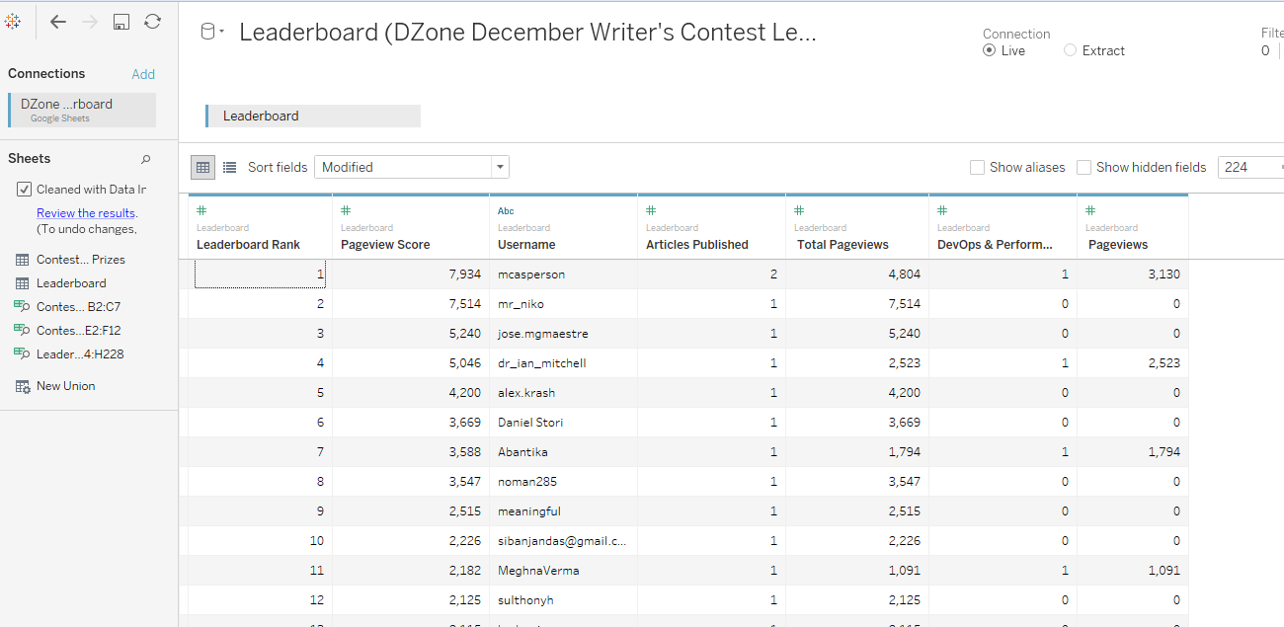The height and width of the screenshot is (627, 1284).
Task: Click the data type icon for Username
Action: coord(506,210)
